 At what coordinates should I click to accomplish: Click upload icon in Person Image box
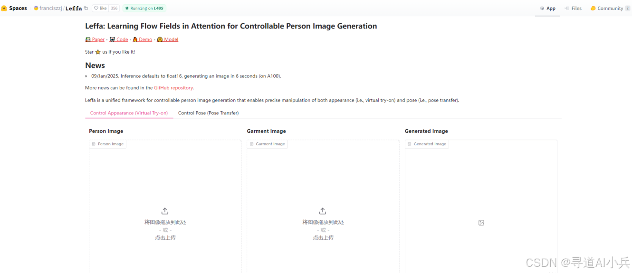[x=165, y=211]
